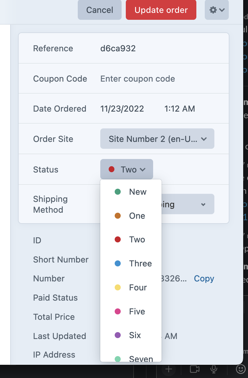Viewport: 248px width, 378px height.
Task: Open the Order Site dropdown
Action: click(x=157, y=139)
